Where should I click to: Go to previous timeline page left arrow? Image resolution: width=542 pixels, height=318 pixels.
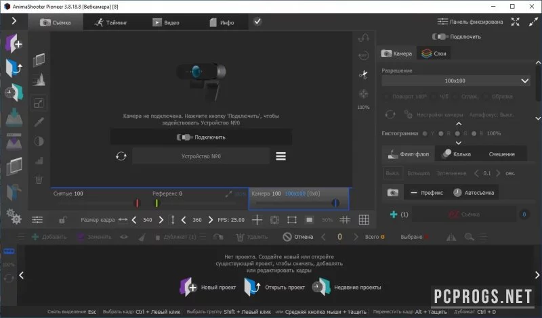point(21,275)
